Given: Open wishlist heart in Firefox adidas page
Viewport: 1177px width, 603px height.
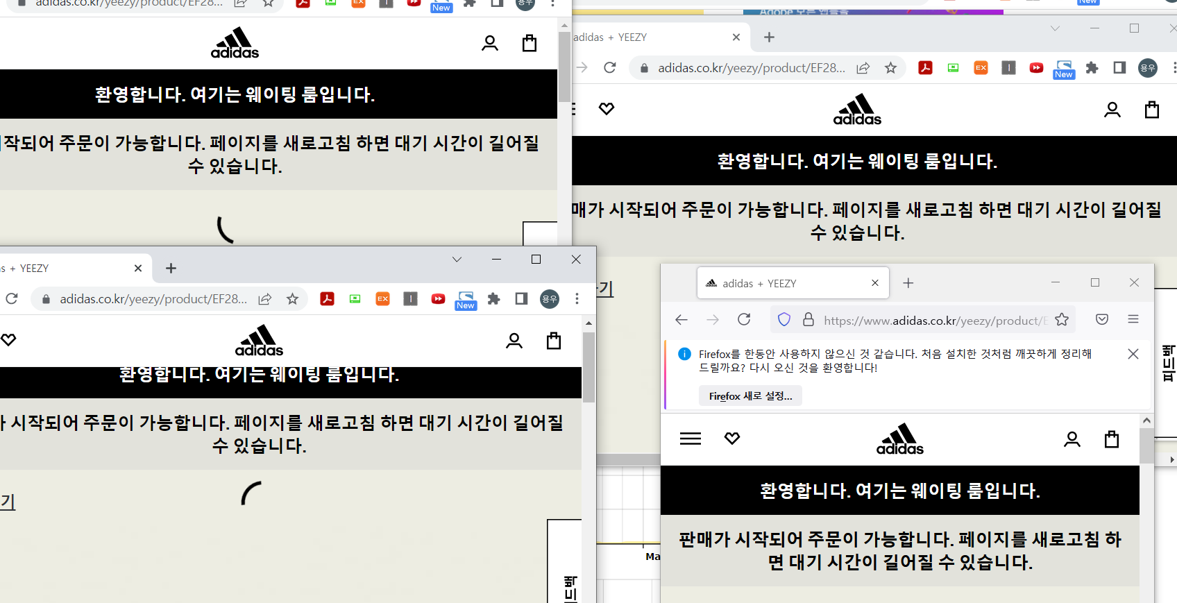Looking at the screenshot, I should tap(732, 439).
